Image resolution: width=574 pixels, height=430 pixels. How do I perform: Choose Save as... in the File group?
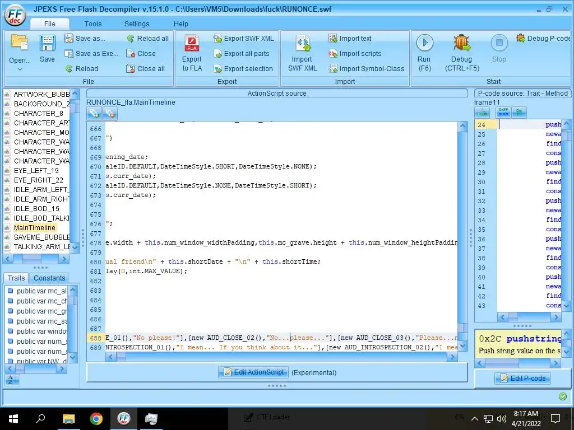(x=85, y=39)
